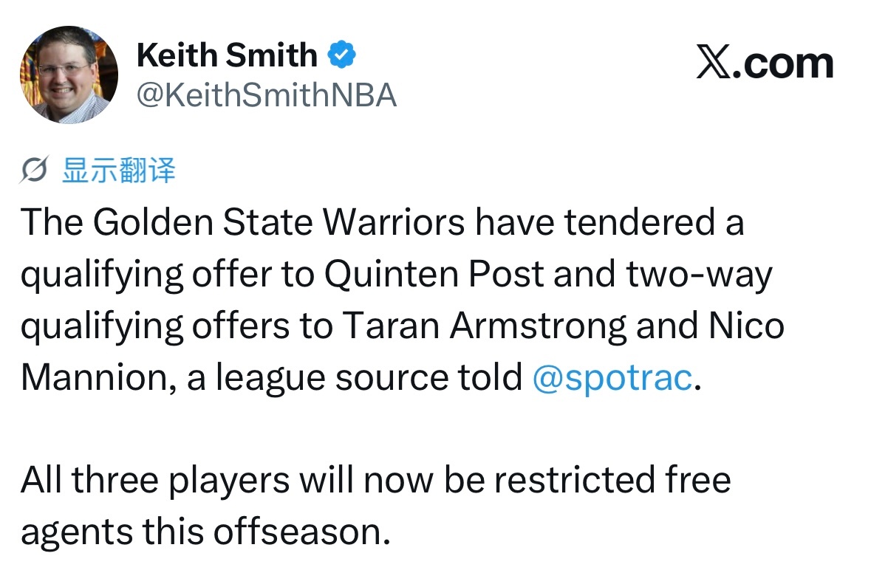Click the word "tendered" in the first line
Image resolution: width=871 pixels, height=570 pixels.
point(639,222)
